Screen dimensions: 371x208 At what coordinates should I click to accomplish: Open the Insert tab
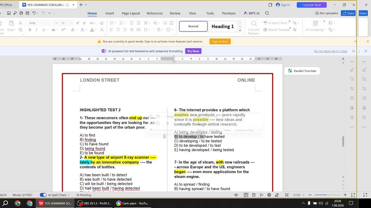tap(110, 13)
